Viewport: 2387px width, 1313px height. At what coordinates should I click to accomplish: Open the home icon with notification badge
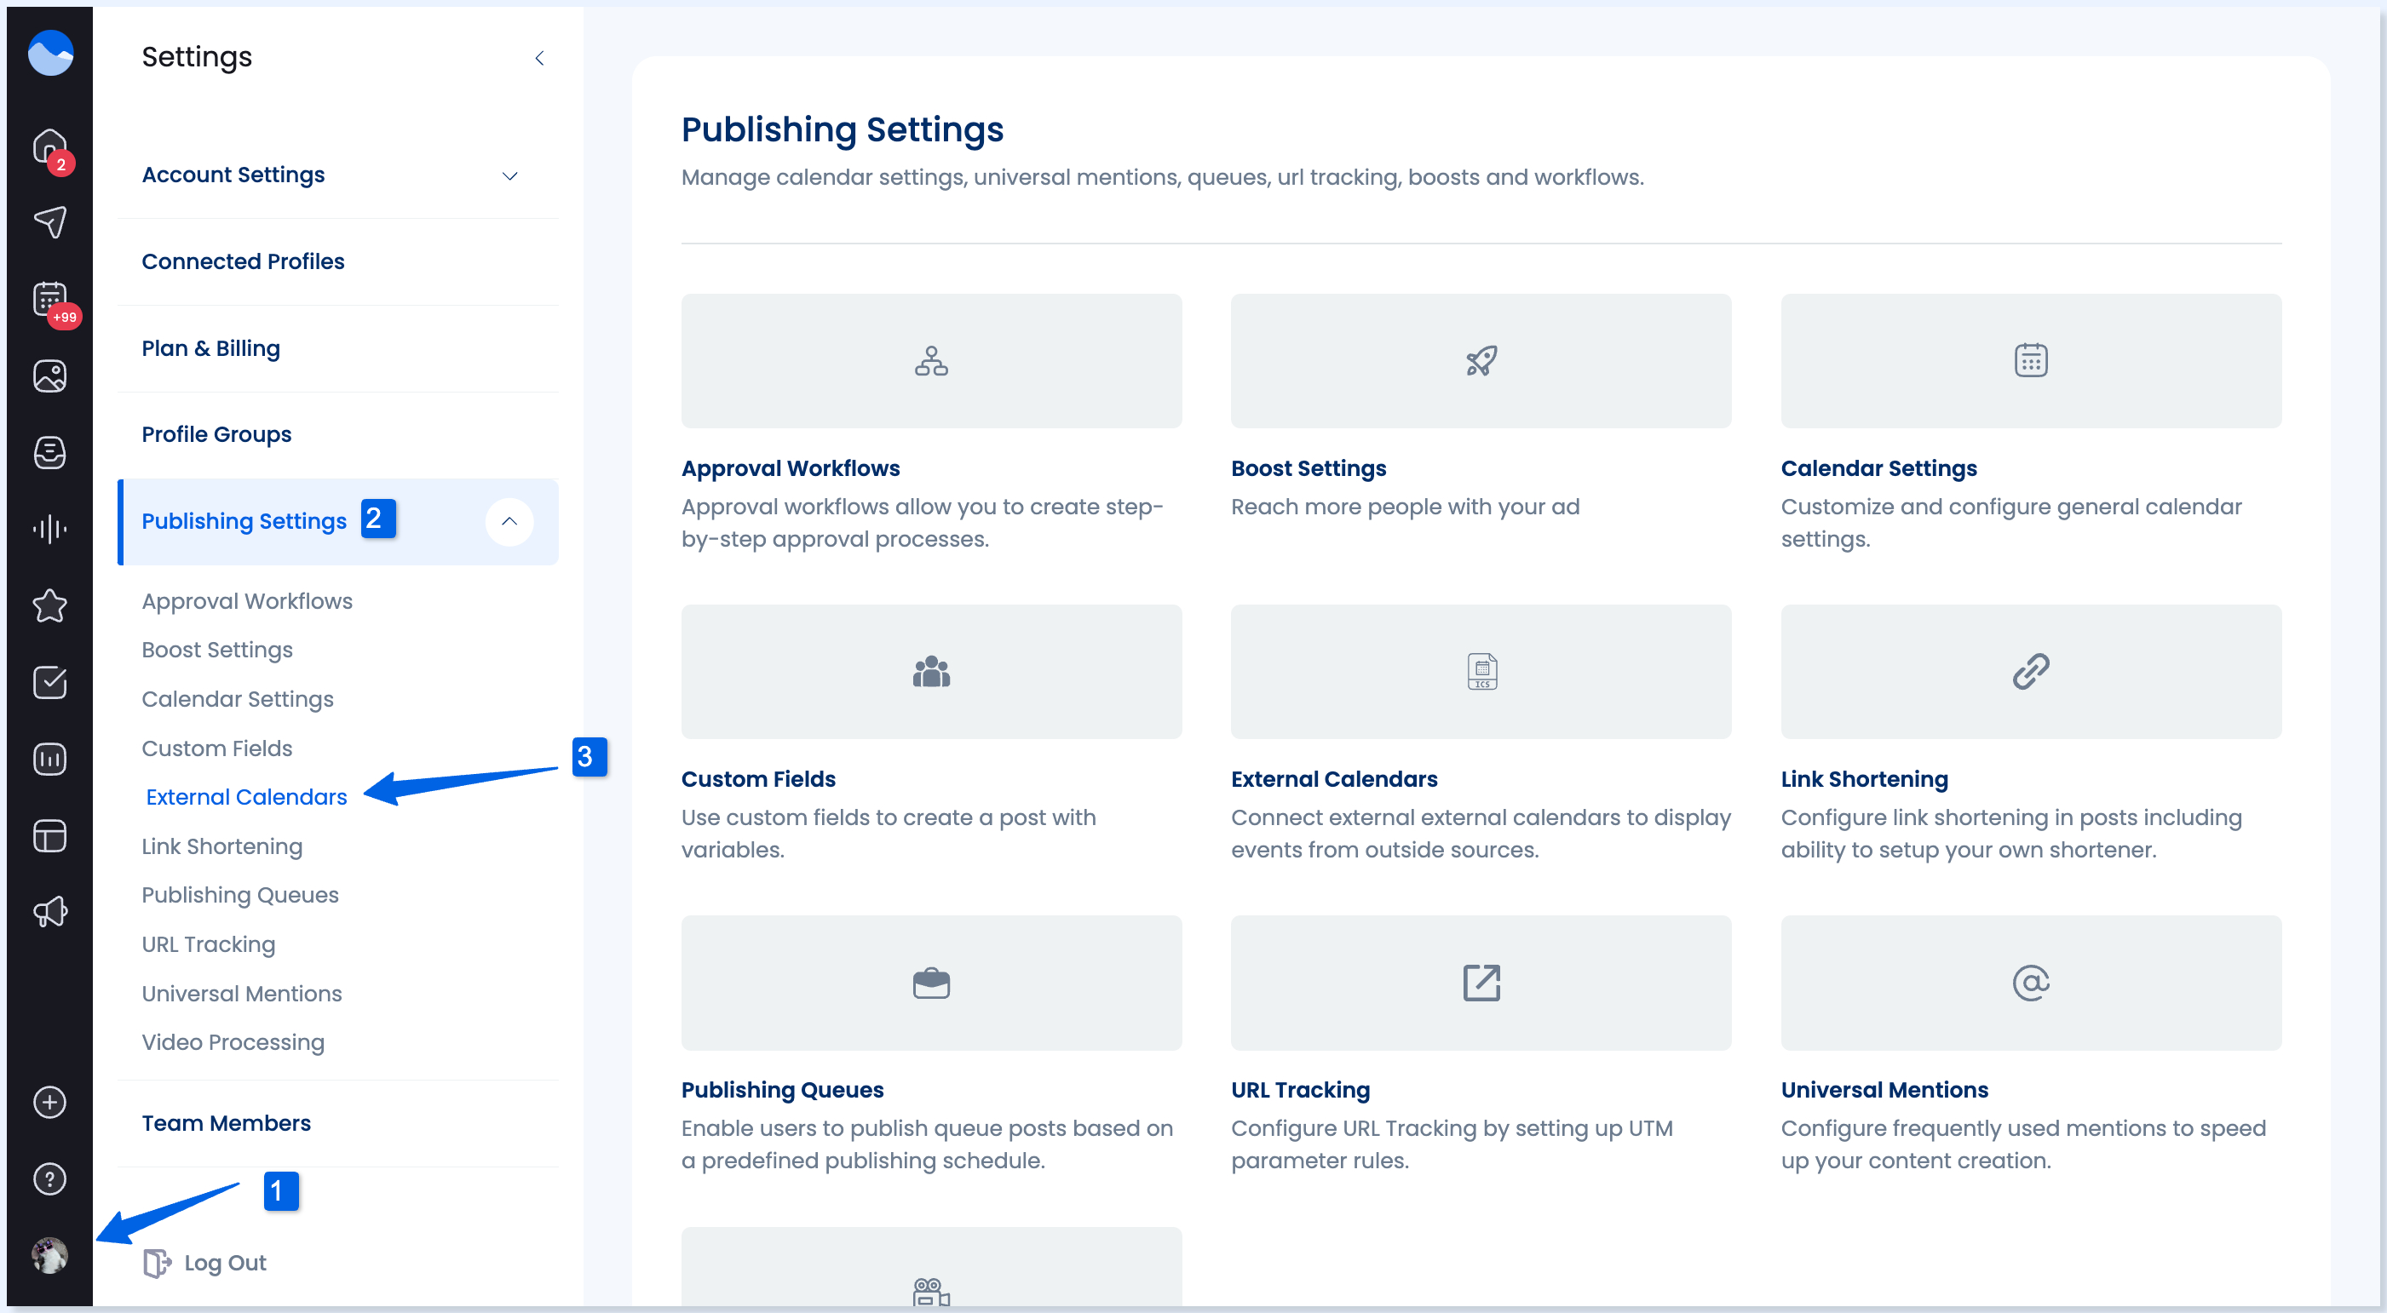[50, 146]
